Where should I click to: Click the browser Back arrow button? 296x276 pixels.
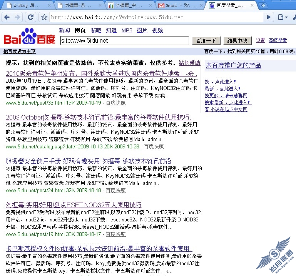click(7, 17)
